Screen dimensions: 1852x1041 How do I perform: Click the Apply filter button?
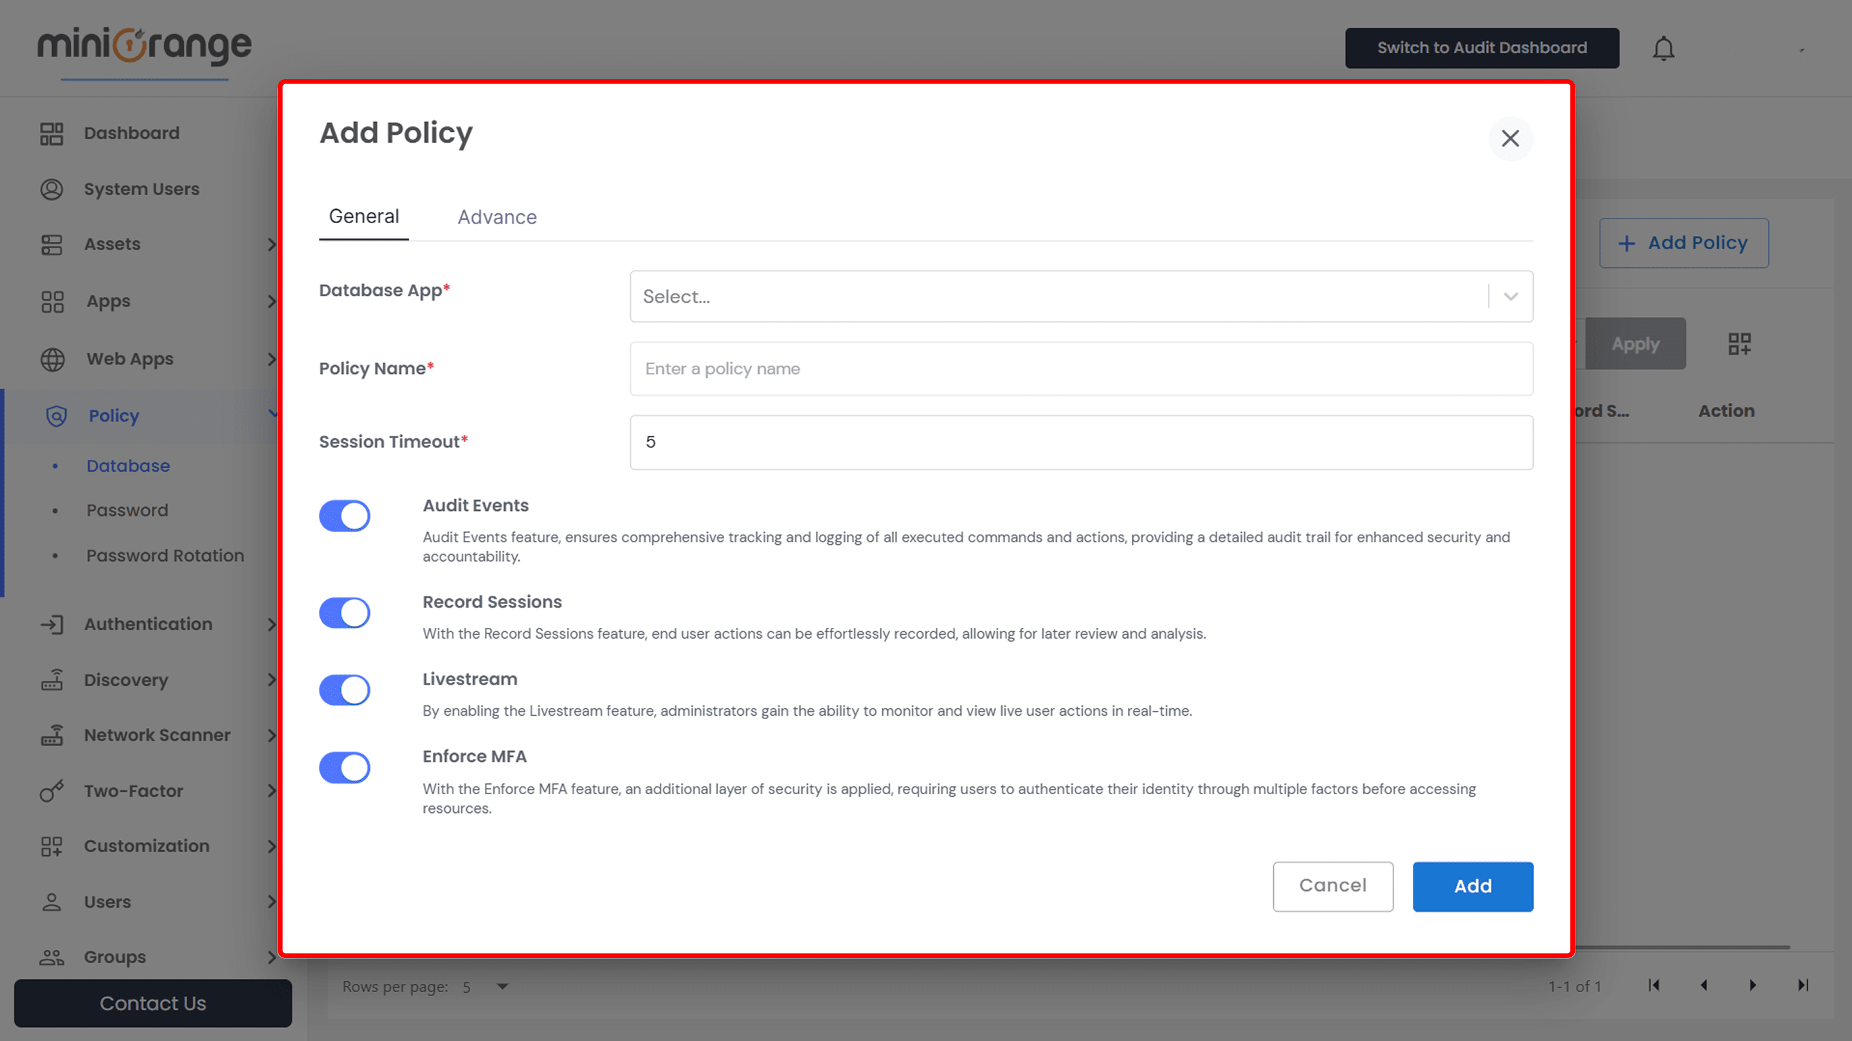(1635, 343)
